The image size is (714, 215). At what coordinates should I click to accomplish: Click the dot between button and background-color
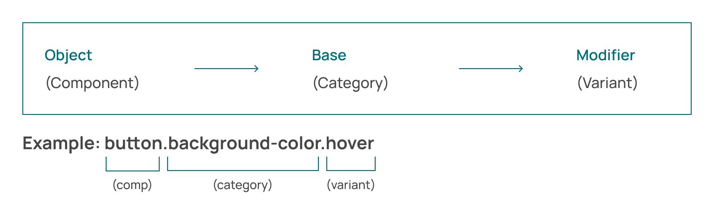(164, 149)
